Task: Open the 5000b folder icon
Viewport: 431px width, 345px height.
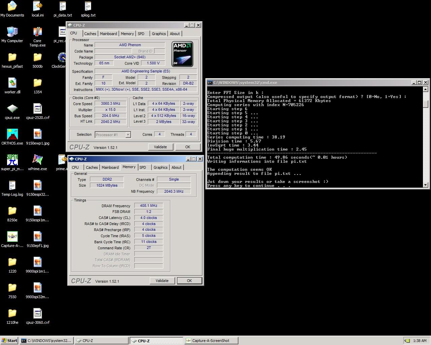Action: (37, 60)
